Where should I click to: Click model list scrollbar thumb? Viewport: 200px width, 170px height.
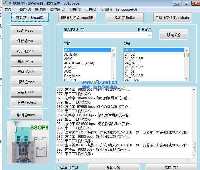tap(187, 55)
